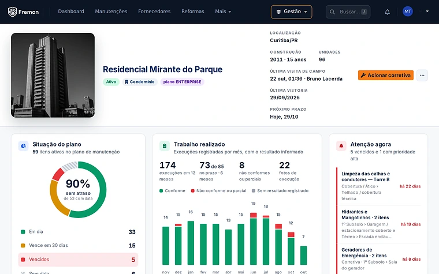The image size is (439, 274).
Task: Click the jun bar in chart
Action: tap(254, 238)
